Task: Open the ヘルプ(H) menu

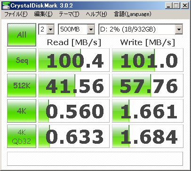Action: click(x=96, y=14)
